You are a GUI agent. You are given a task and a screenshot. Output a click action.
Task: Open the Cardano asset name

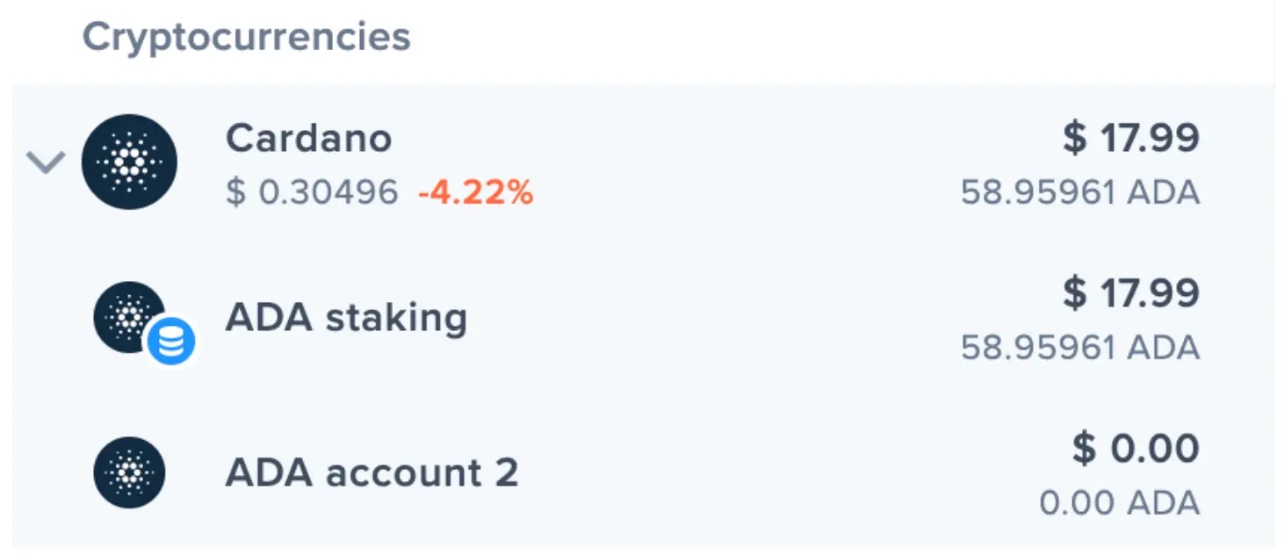[x=308, y=138]
